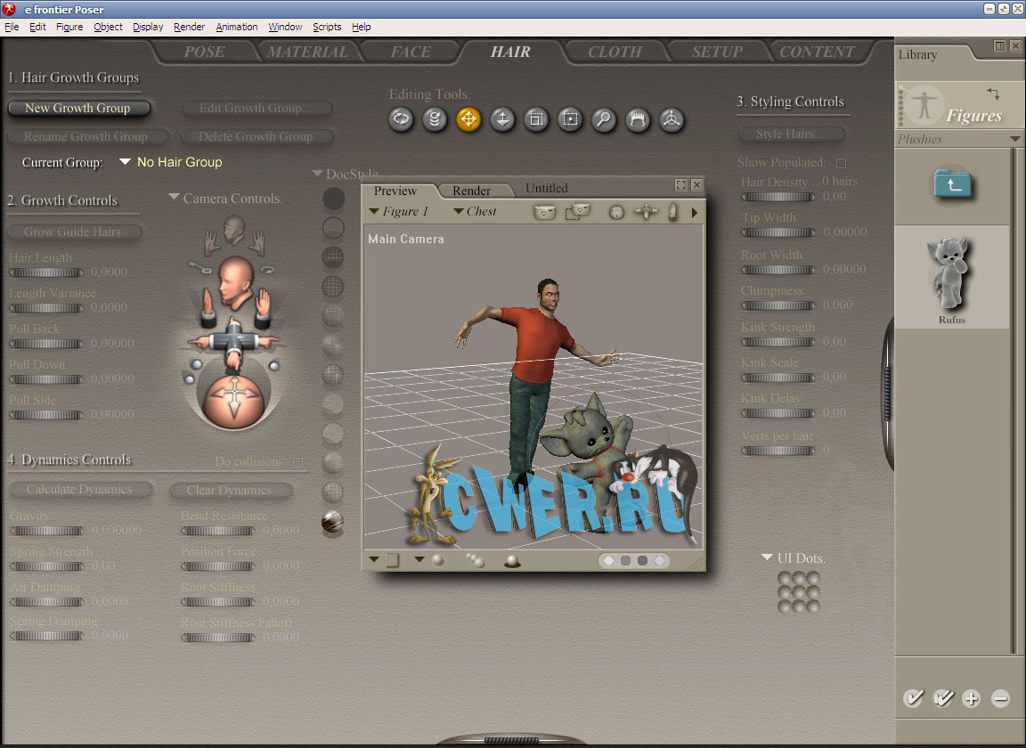Switch to the Render tab in document window
This screenshot has height=748, width=1026.
(471, 191)
